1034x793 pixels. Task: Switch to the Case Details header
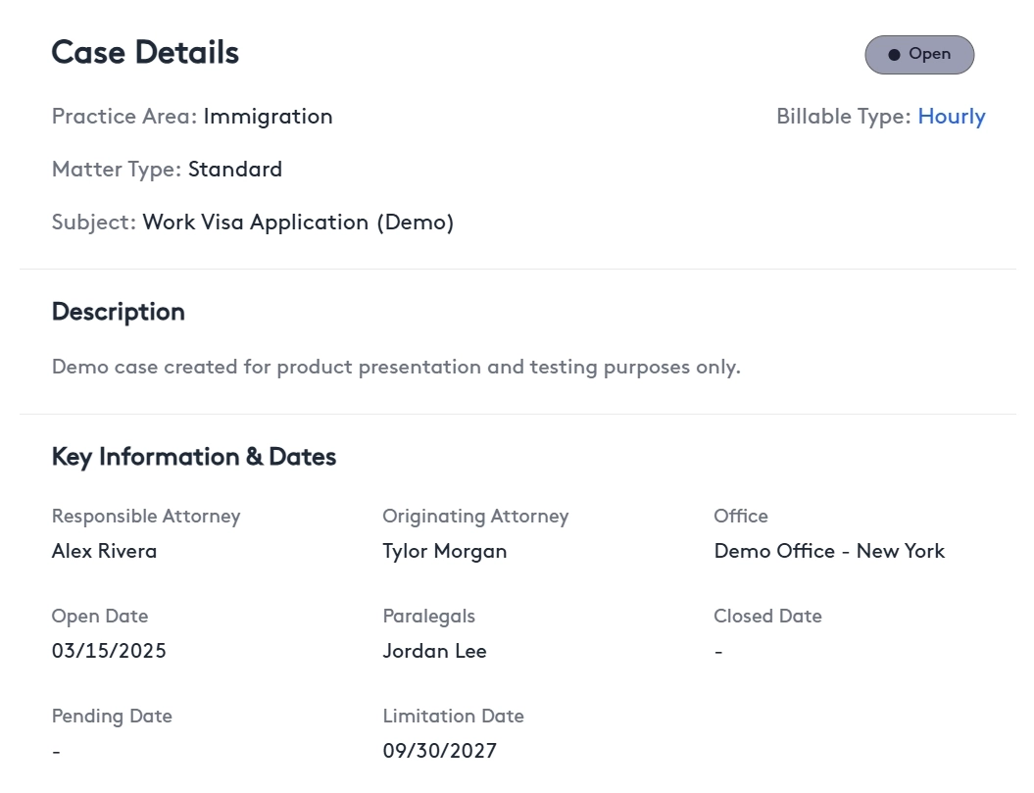click(145, 52)
